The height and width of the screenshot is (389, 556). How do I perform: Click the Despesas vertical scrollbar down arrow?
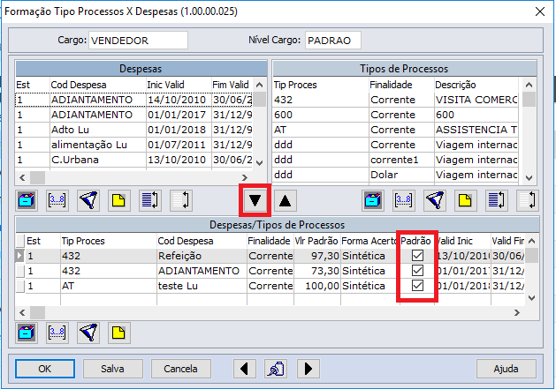pyautogui.click(x=260, y=163)
